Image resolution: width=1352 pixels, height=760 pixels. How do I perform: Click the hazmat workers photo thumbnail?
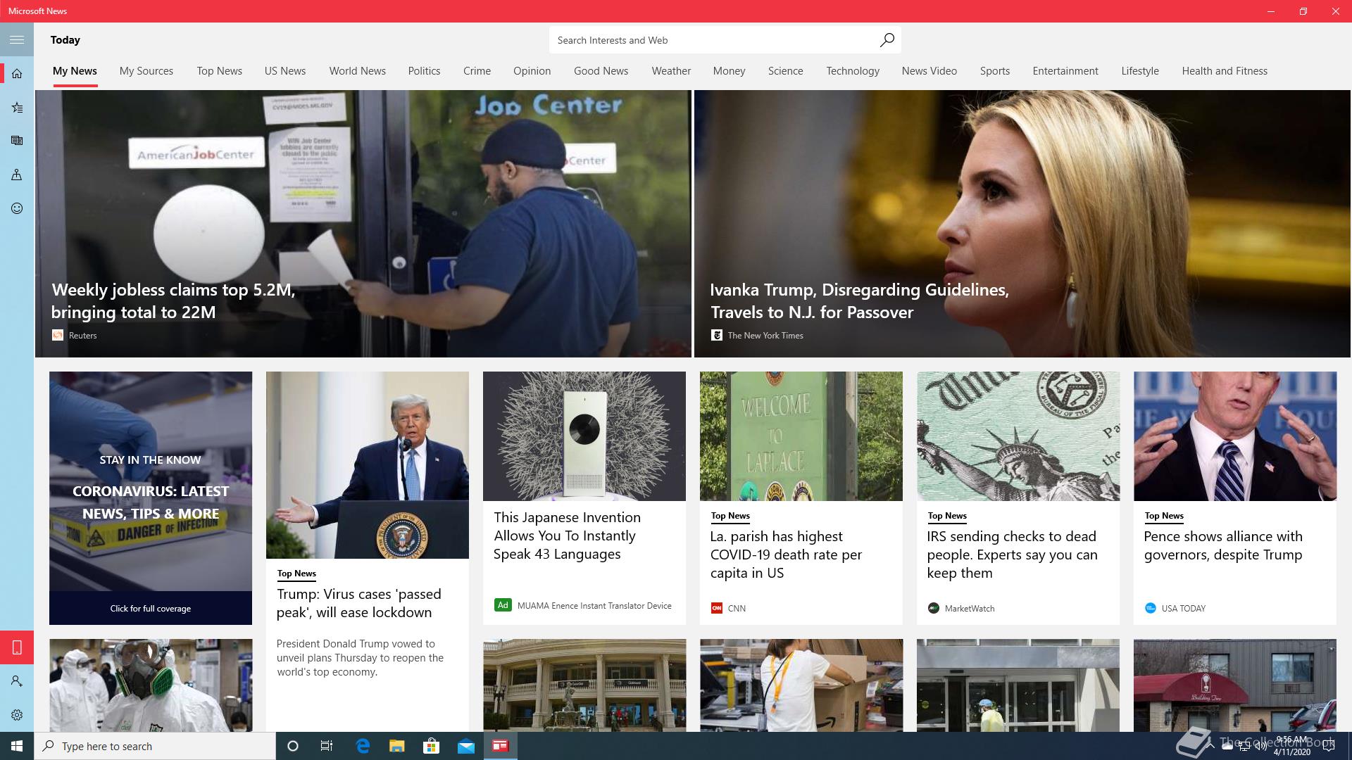(151, 685)
